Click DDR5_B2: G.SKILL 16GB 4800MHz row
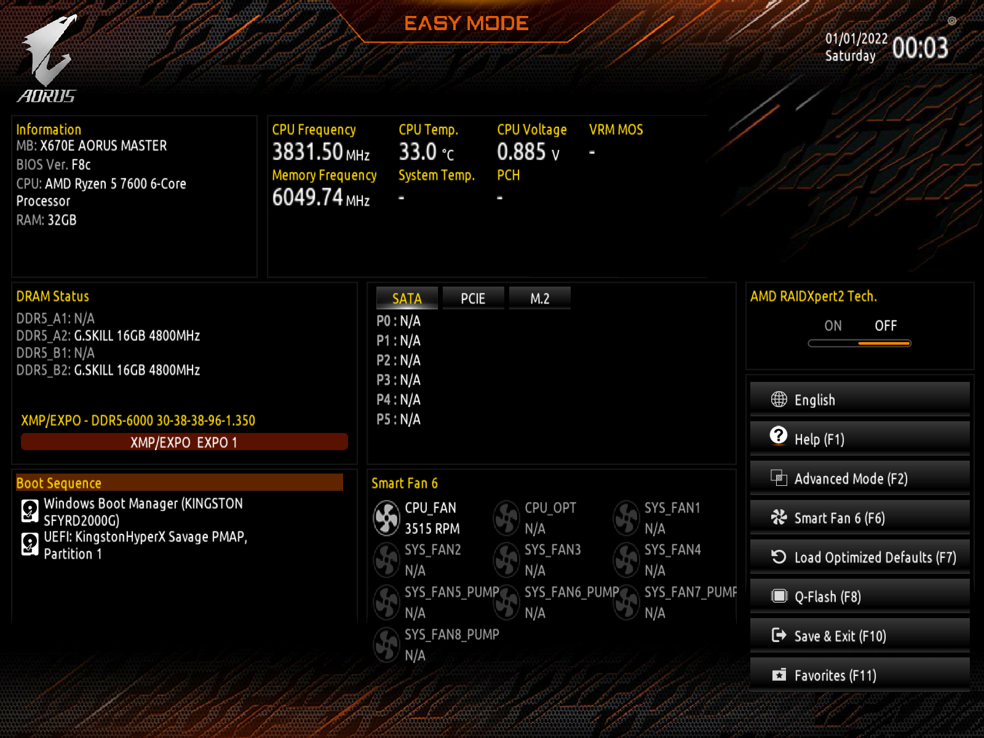 pyautogui.click(x=108, y=370)
